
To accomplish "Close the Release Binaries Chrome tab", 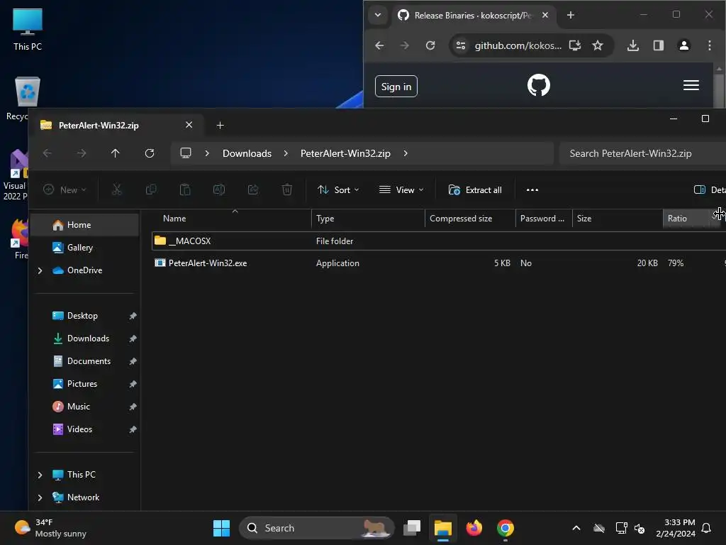I will [x=545, y=16].
